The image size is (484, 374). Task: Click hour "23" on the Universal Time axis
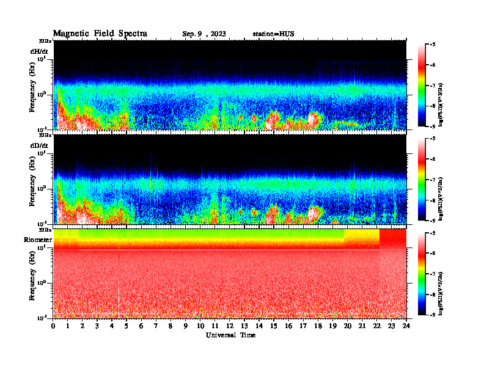pyautogui.click(x=391, y=326)
